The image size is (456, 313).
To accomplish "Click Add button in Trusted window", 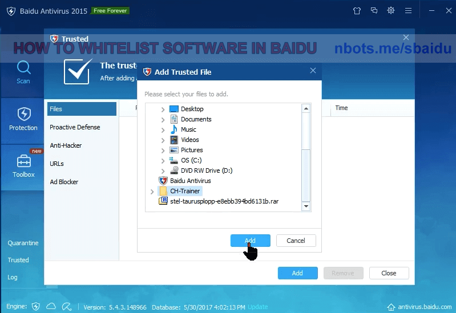I will [x=297, y=273].
